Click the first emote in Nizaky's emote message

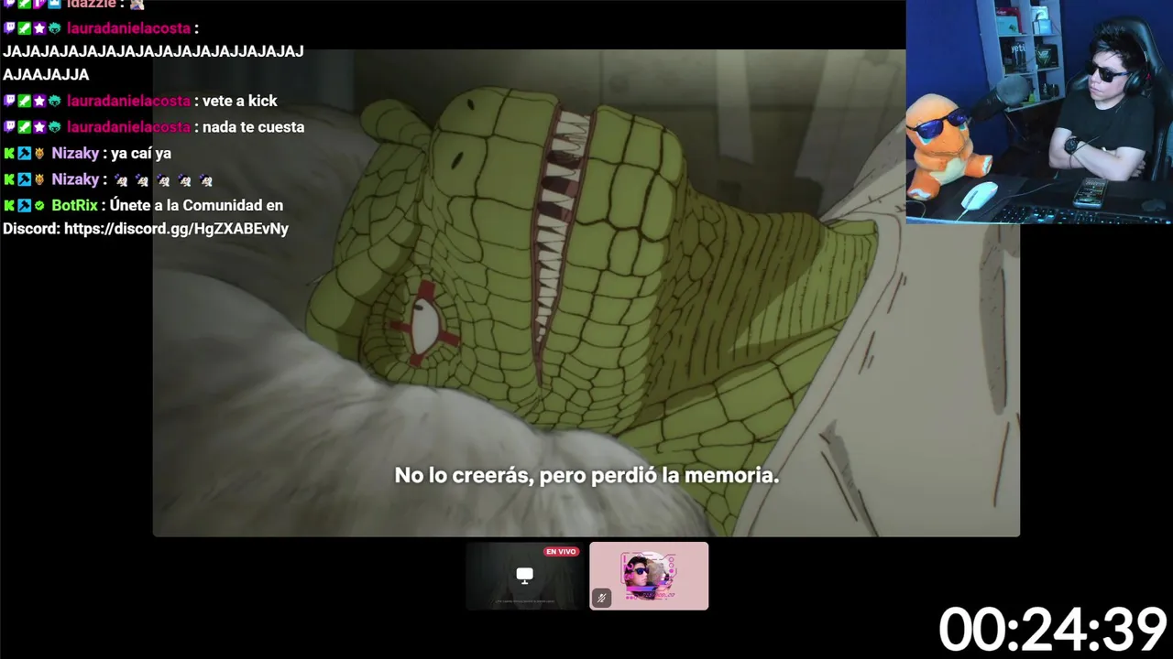click(x=121, y=180)
